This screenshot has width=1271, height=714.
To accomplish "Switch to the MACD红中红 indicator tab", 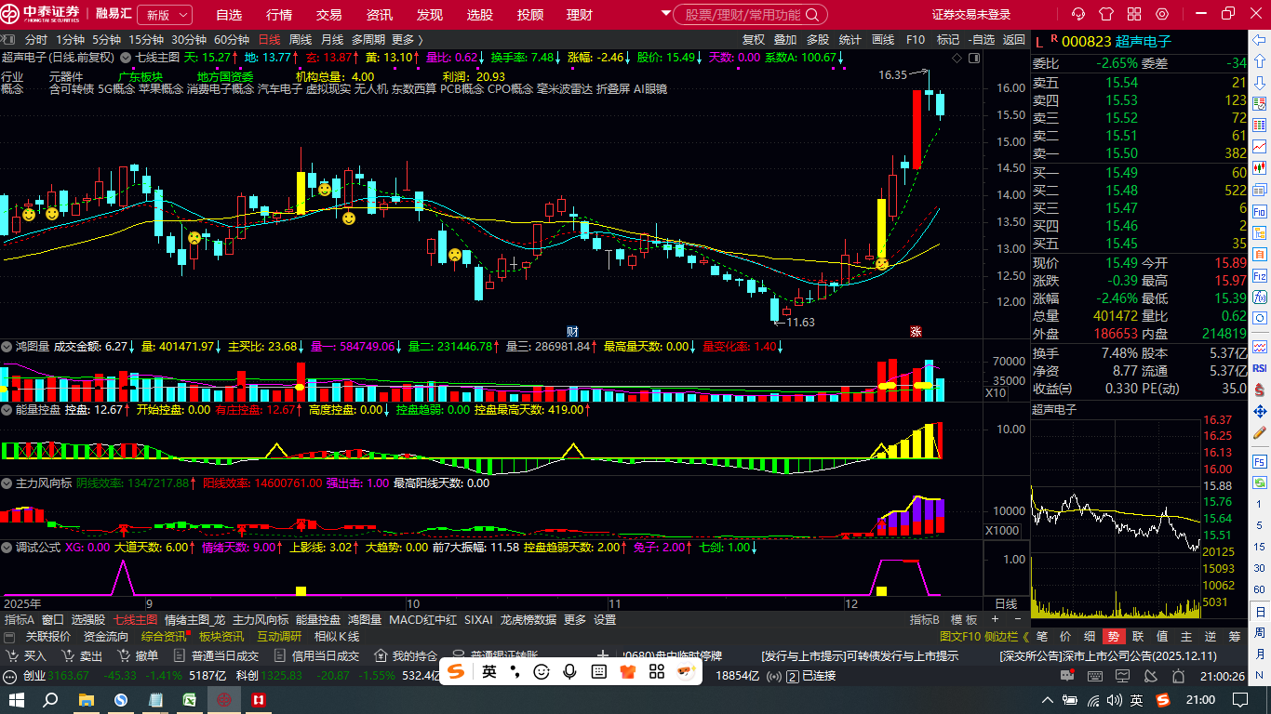I will 423,620.
